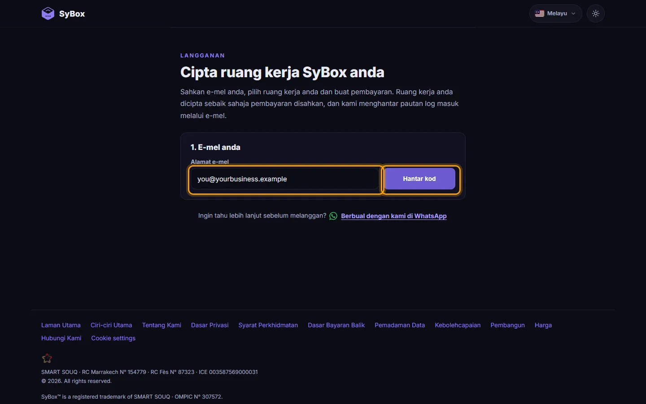Screen dimensions: 646x404
Task: Click the SyBox cube logo icon
Action: [48, 13]
